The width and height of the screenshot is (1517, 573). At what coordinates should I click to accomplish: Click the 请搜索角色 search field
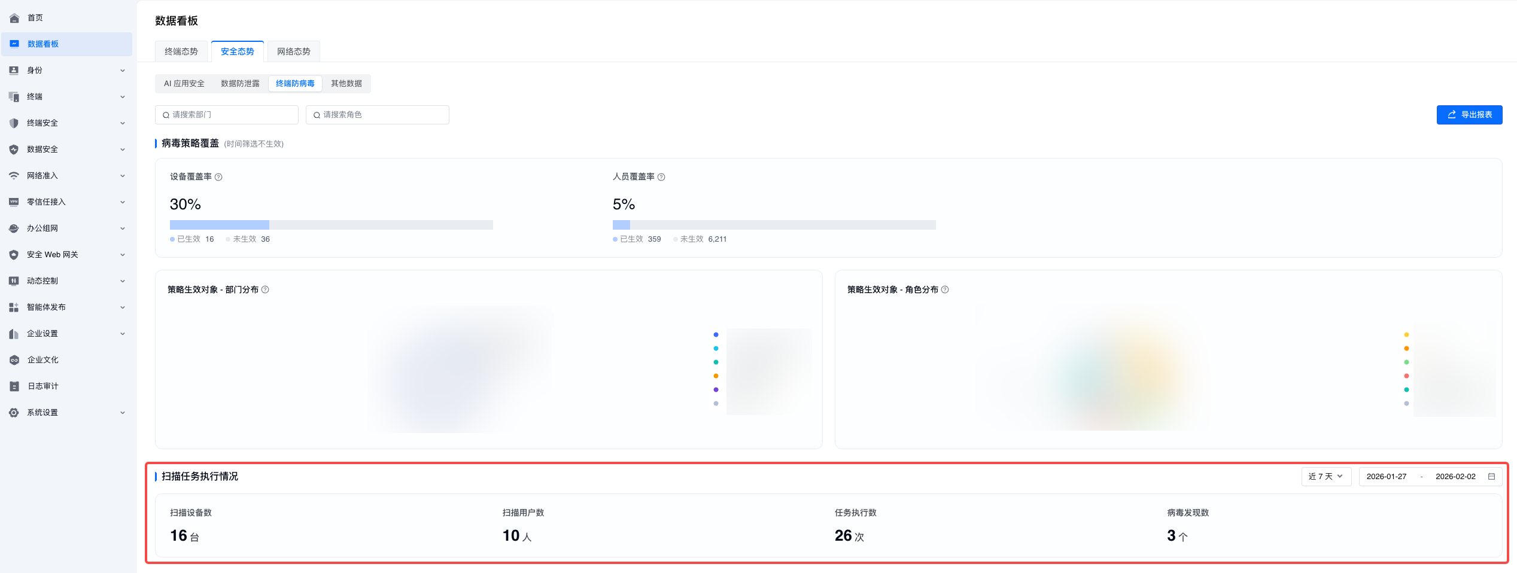(x=378, y=115)
